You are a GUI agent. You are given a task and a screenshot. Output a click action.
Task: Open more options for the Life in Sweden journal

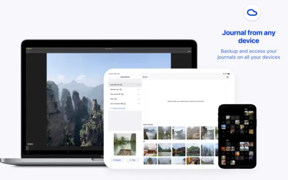click(x=139, y=103)
